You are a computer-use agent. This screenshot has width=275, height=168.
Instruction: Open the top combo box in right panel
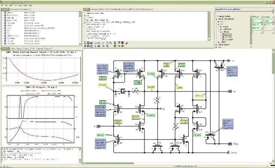pyautogui.click(x=244, y=9)
